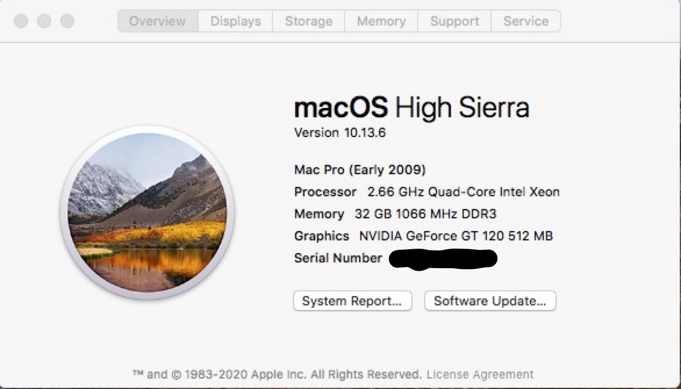Click the zoom window button

(67, 21)
